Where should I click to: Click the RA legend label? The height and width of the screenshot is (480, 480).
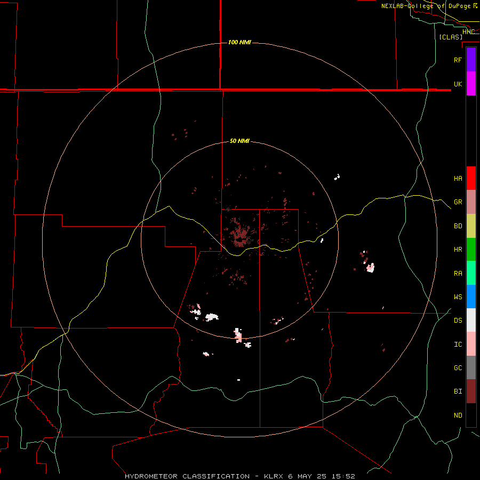click(458, 274)
